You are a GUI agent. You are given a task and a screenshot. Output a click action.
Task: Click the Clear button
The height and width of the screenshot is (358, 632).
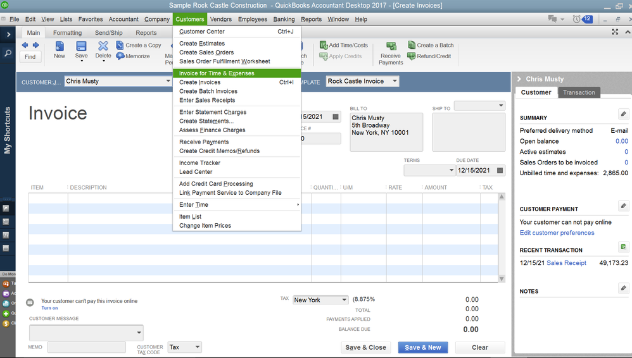tap(480, 347)
